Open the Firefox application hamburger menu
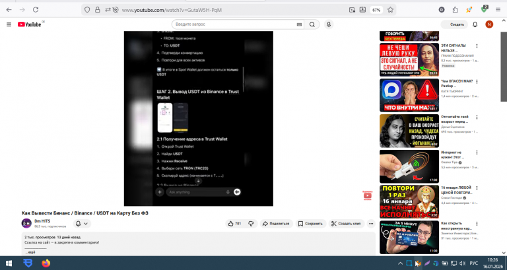Viewport: 507px width, 270px height. click(498, 10)
